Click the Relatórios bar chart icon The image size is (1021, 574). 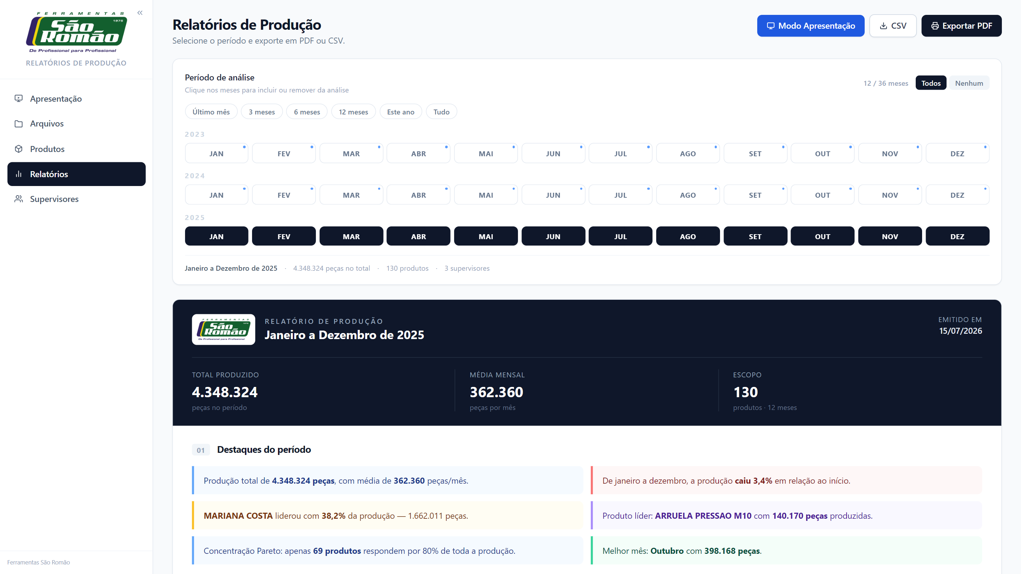pyautogui.click(x=19, y=174)
